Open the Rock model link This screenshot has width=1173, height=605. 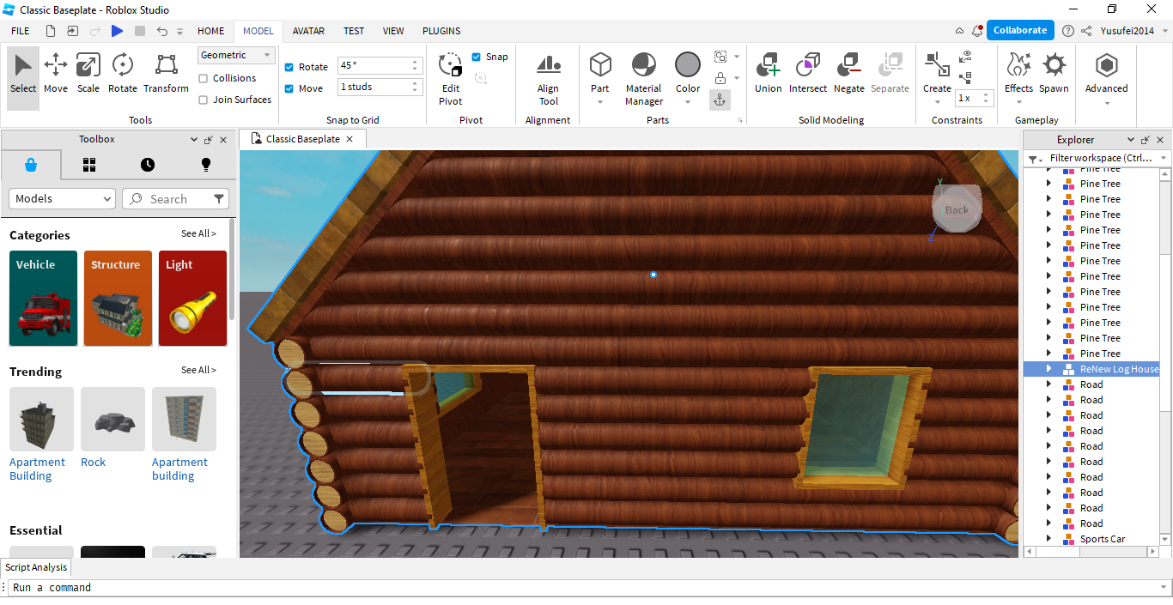pos(93,463)
